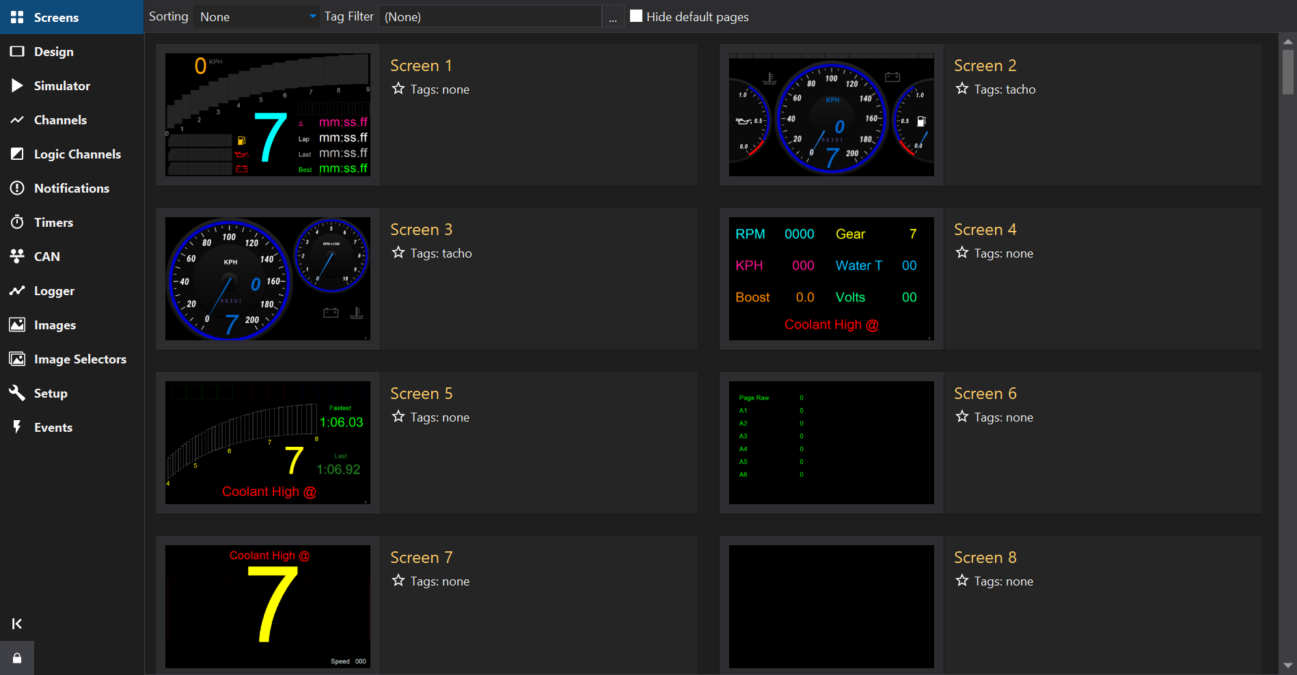Open the Simulator play icon

[x=17, y=85]
